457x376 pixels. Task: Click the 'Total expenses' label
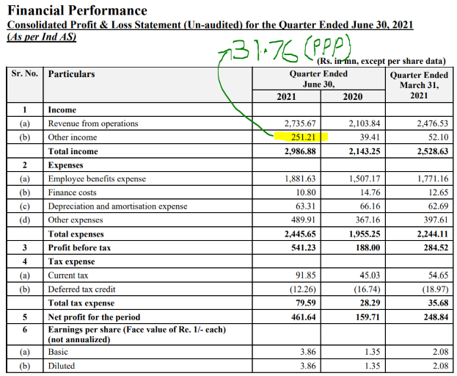pos(76,234)
